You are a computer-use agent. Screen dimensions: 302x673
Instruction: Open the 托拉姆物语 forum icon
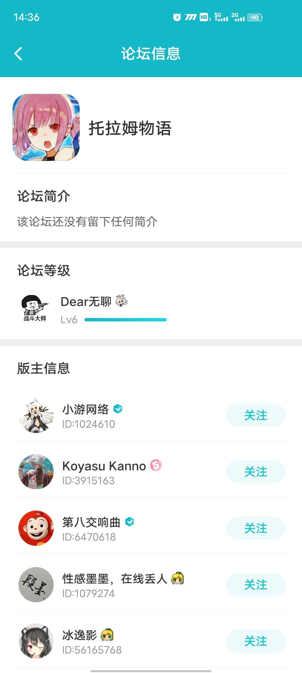46,127
